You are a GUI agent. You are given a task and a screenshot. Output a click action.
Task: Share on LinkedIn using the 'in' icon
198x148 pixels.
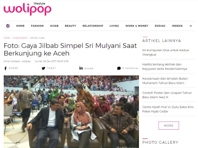coord(81,68)
